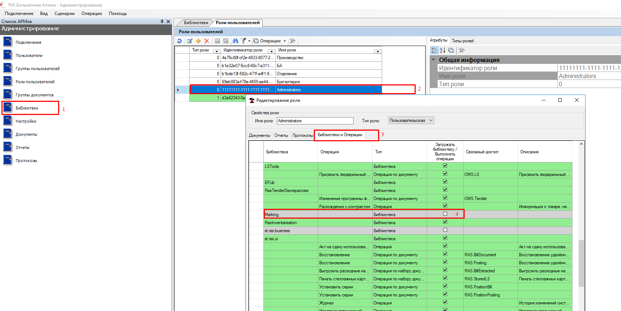This screenshot has width=621, height=311.
Task: Click the Пользователи sidebar book icon
Action: click(x=8, y=55)
